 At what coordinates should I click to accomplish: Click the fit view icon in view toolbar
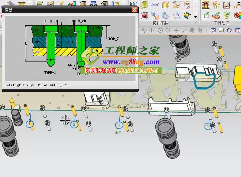(x=213, y=30)
